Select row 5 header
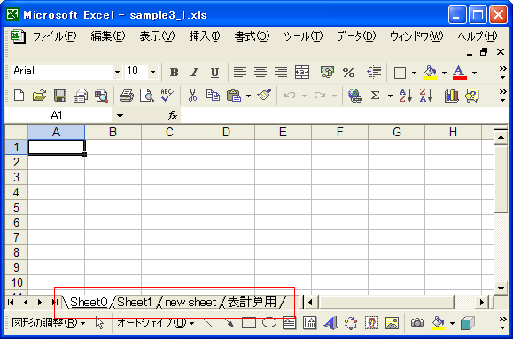The width and height of the screenshot is (513, 339). (16, 208)
